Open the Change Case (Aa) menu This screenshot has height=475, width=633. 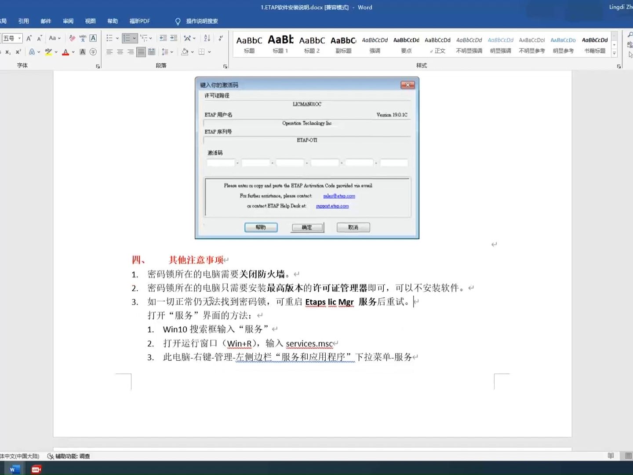[x=55, y=38]
